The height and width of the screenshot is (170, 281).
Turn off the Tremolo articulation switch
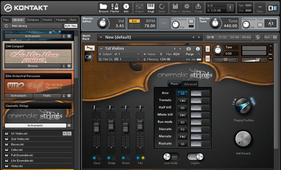[x=200, y=101]
